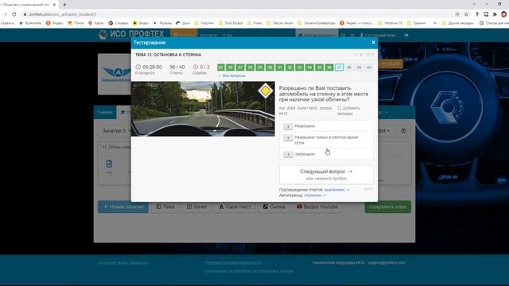This screenshot has width=509, height=286.
Task: Jump to question 35 in navigator
Action: [320, 67]
